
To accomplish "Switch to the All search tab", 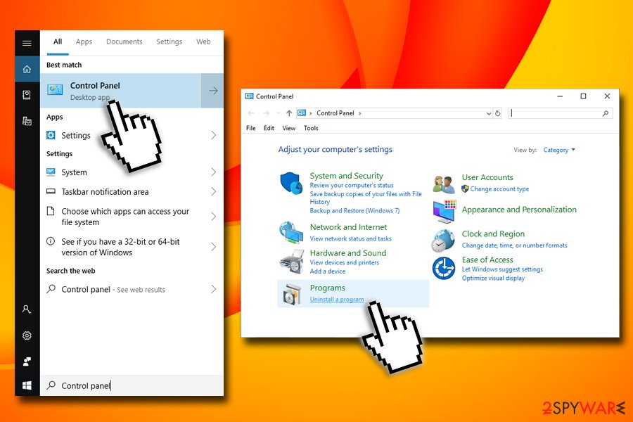I will [58, 41].
